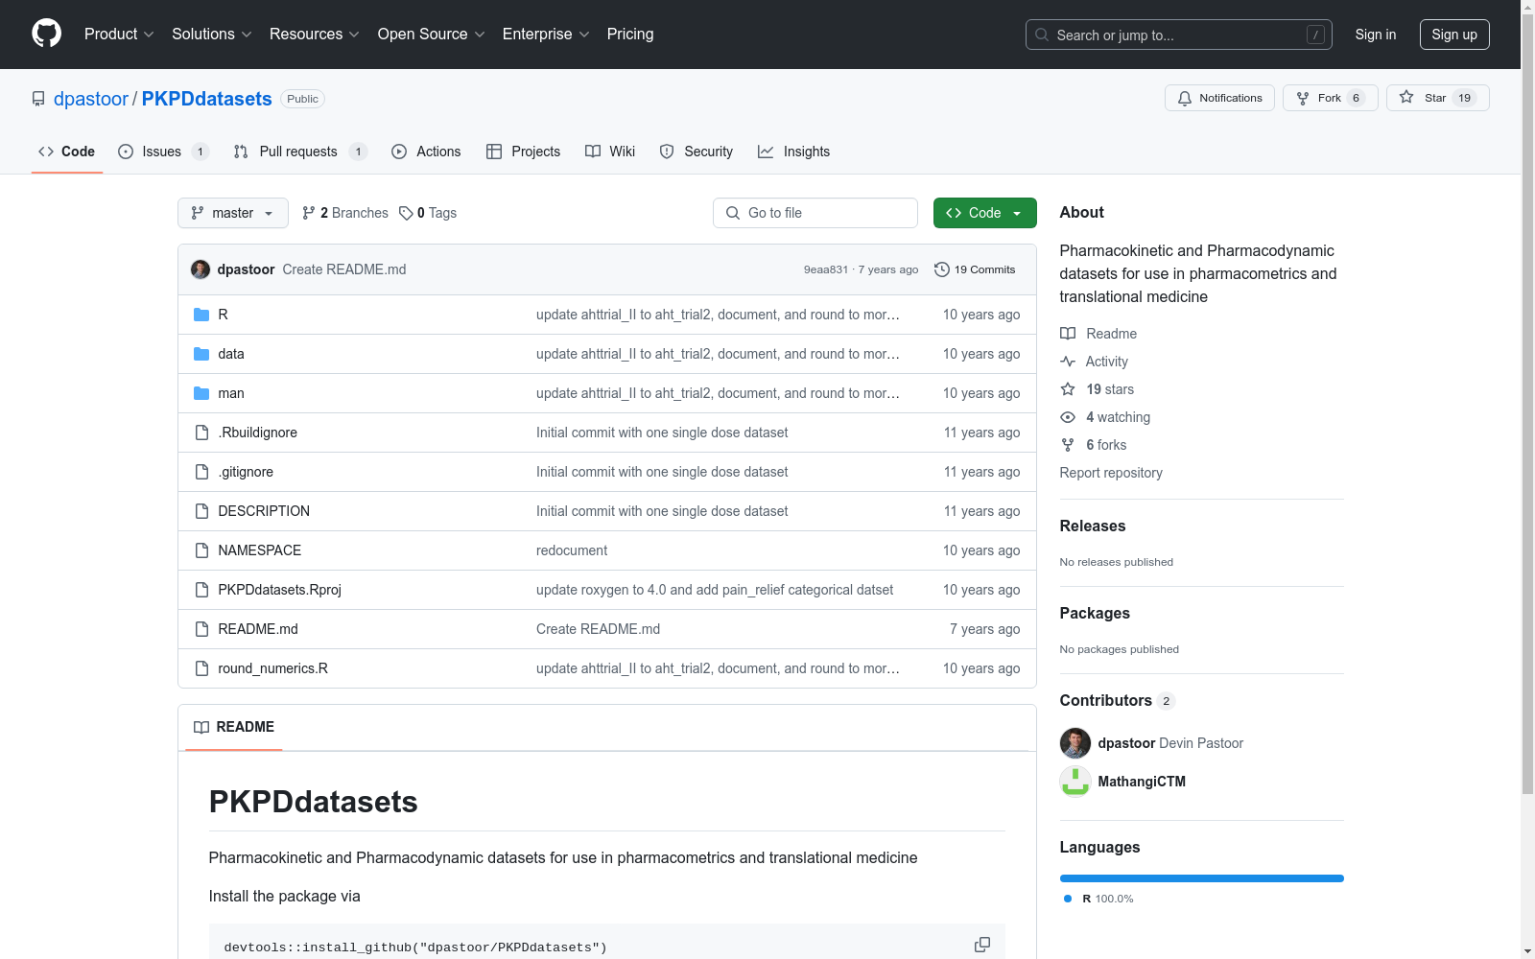Click Devin Pastoor's contributor avatar
The height and width of the screenshot is (959, 1535).
pos(1075,743)
